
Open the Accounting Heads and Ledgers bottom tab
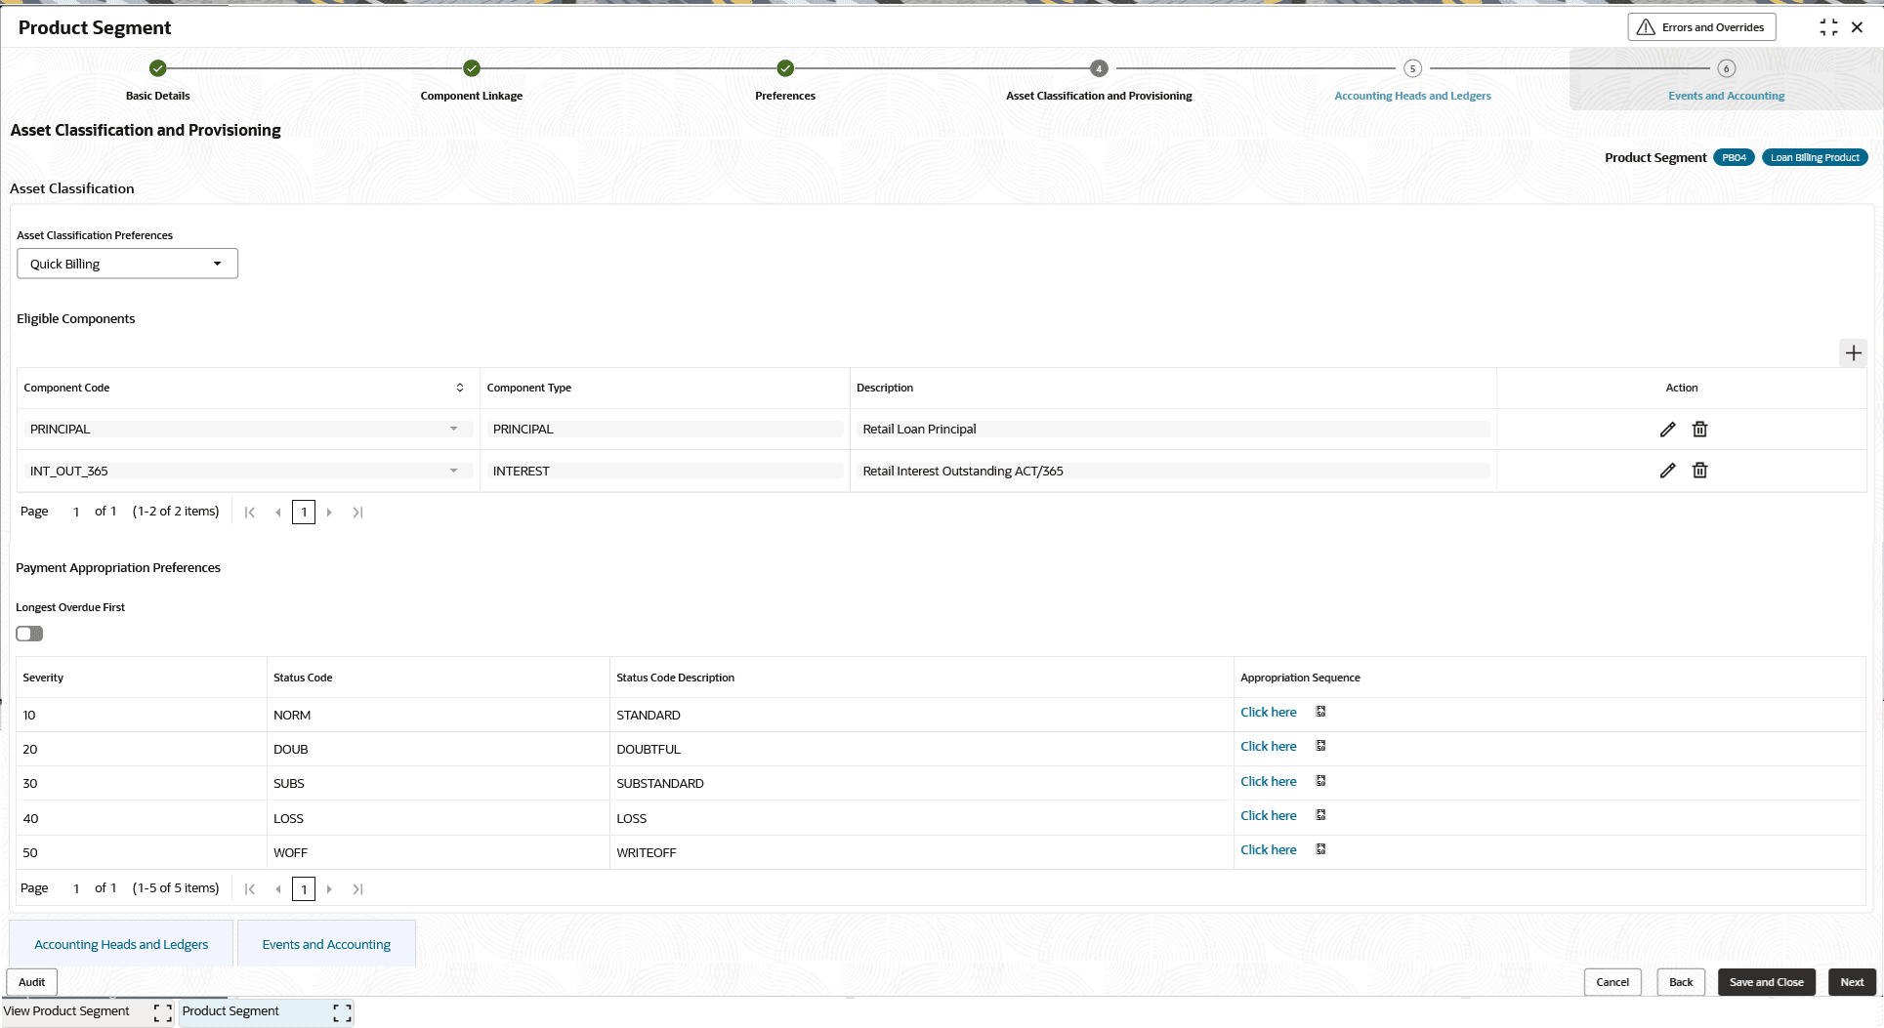tap(121, 944)
